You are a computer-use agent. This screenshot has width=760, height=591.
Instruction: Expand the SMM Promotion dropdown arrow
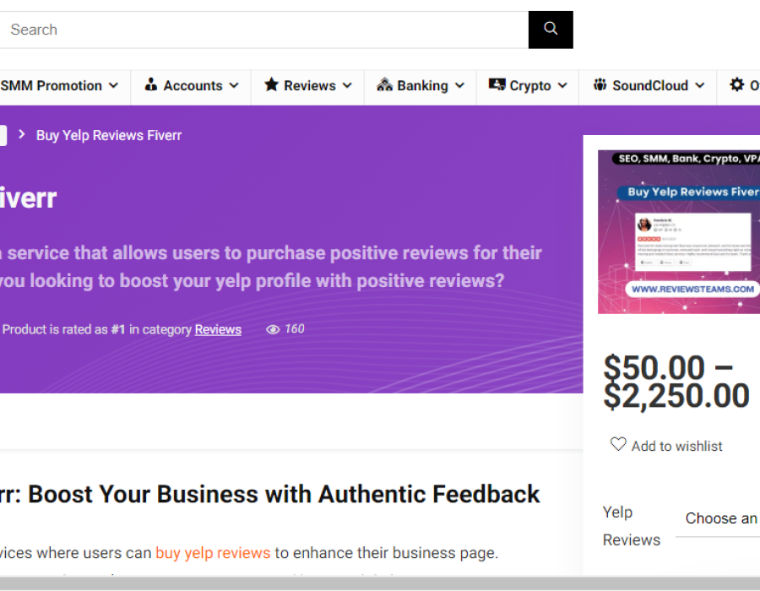[114, 86]
